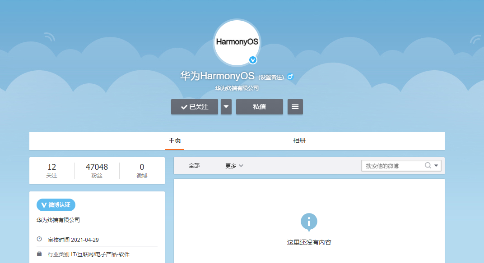Click the blue verified badge on avatar
This screenshot has width=484, height=263.
point(253,60)
